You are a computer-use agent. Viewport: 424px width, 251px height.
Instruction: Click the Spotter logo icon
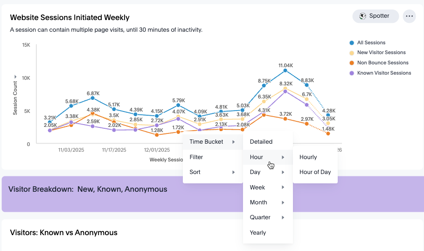tap(362, 16)
